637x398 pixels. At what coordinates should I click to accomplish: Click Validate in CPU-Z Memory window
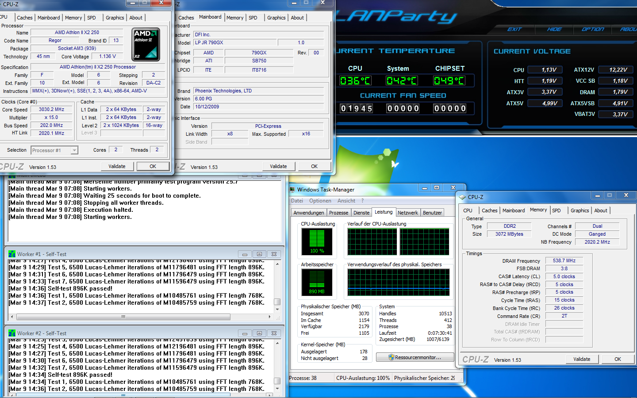click(x=582, y=359)
